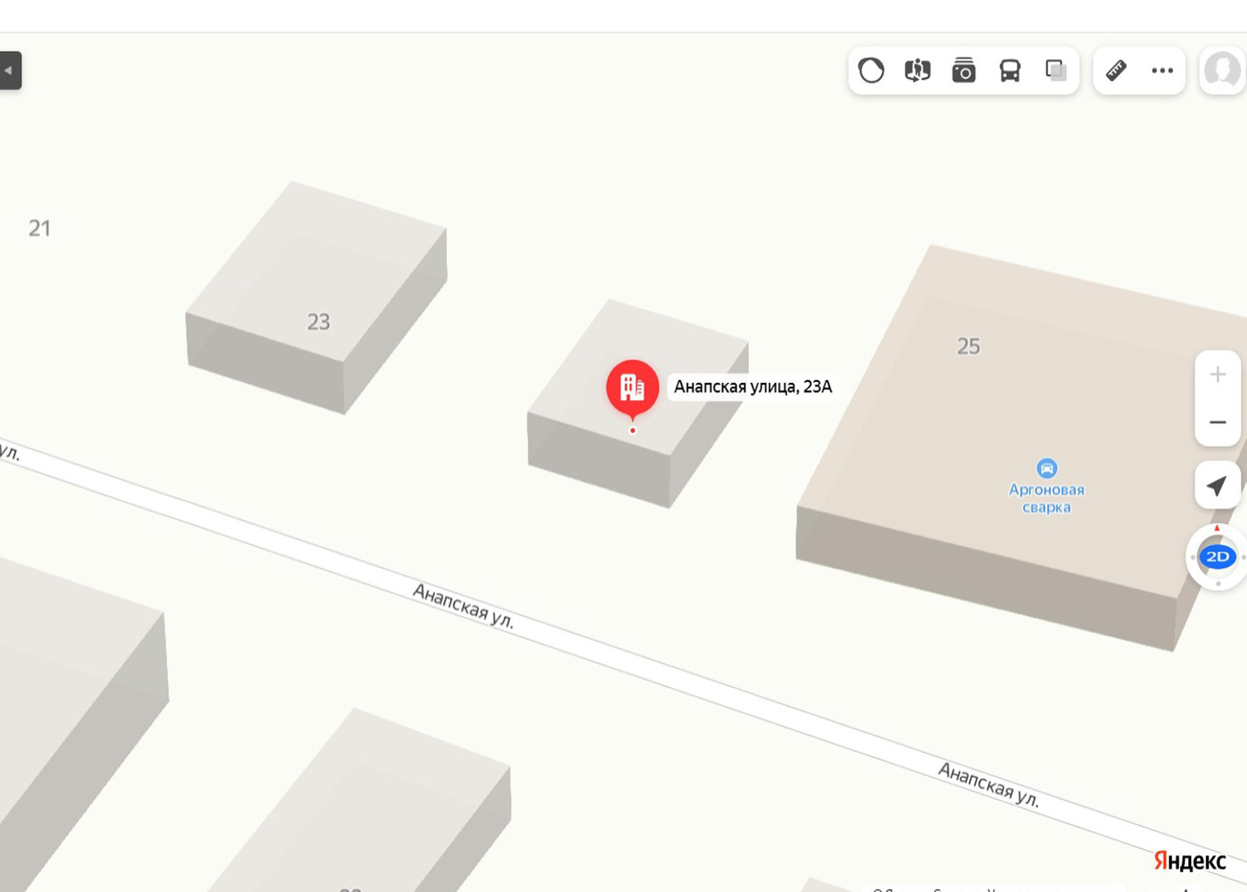Locate me with the arrow button
Screen dimensions: 1247x892
pyautogui.click(x=1218, y=486)
